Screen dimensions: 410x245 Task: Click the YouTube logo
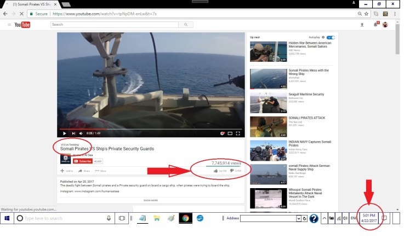point(22,25)
